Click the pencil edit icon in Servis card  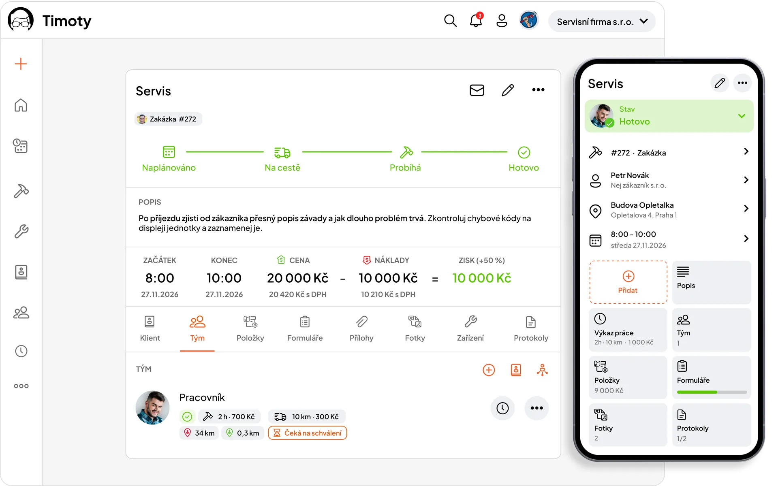pyautogui.click(x=508, y=90)
